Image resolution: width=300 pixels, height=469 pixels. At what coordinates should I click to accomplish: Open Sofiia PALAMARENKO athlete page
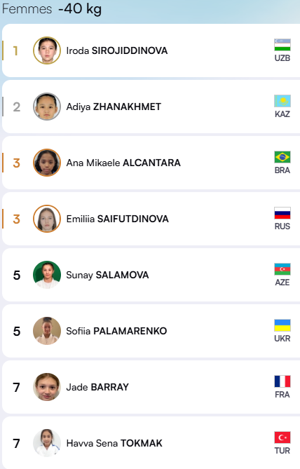(116, 331)
